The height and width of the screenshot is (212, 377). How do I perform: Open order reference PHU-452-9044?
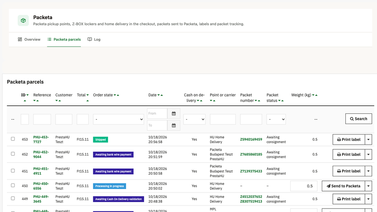tap(41, 154)
